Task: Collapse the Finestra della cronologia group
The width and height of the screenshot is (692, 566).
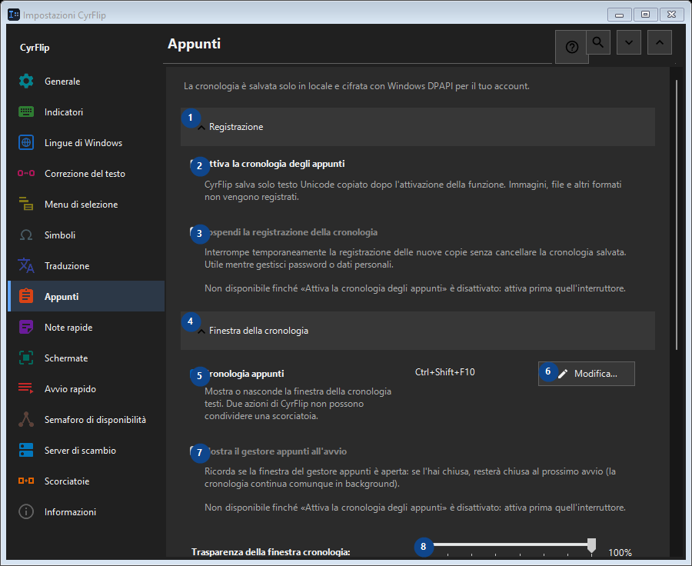Action: point(418,331)
